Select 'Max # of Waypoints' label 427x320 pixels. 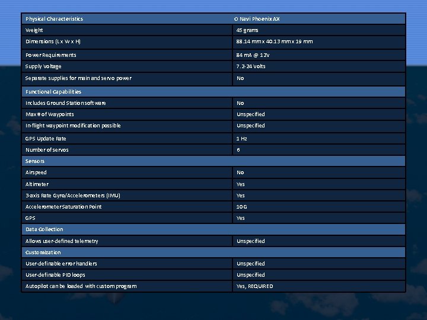point(50,114)
